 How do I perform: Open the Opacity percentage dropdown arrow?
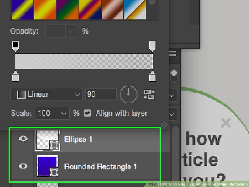70,31
